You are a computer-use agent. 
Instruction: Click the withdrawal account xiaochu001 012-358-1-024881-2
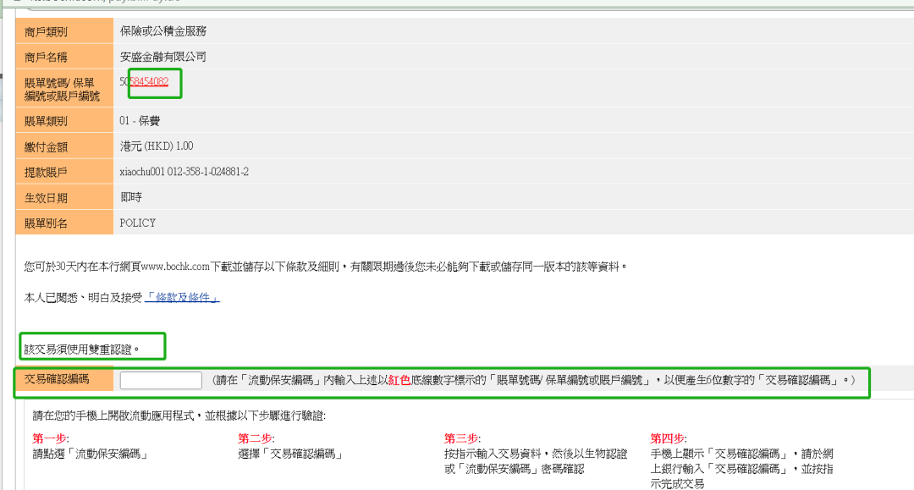184,172
